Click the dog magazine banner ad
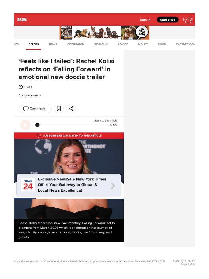This screenshot has height=279, width=209. [x=104, y=33]
